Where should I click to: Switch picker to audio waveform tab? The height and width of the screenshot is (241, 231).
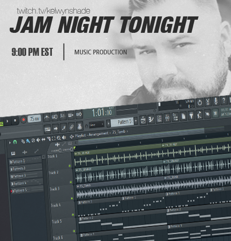pyautogui.click(x=25, y=152)
